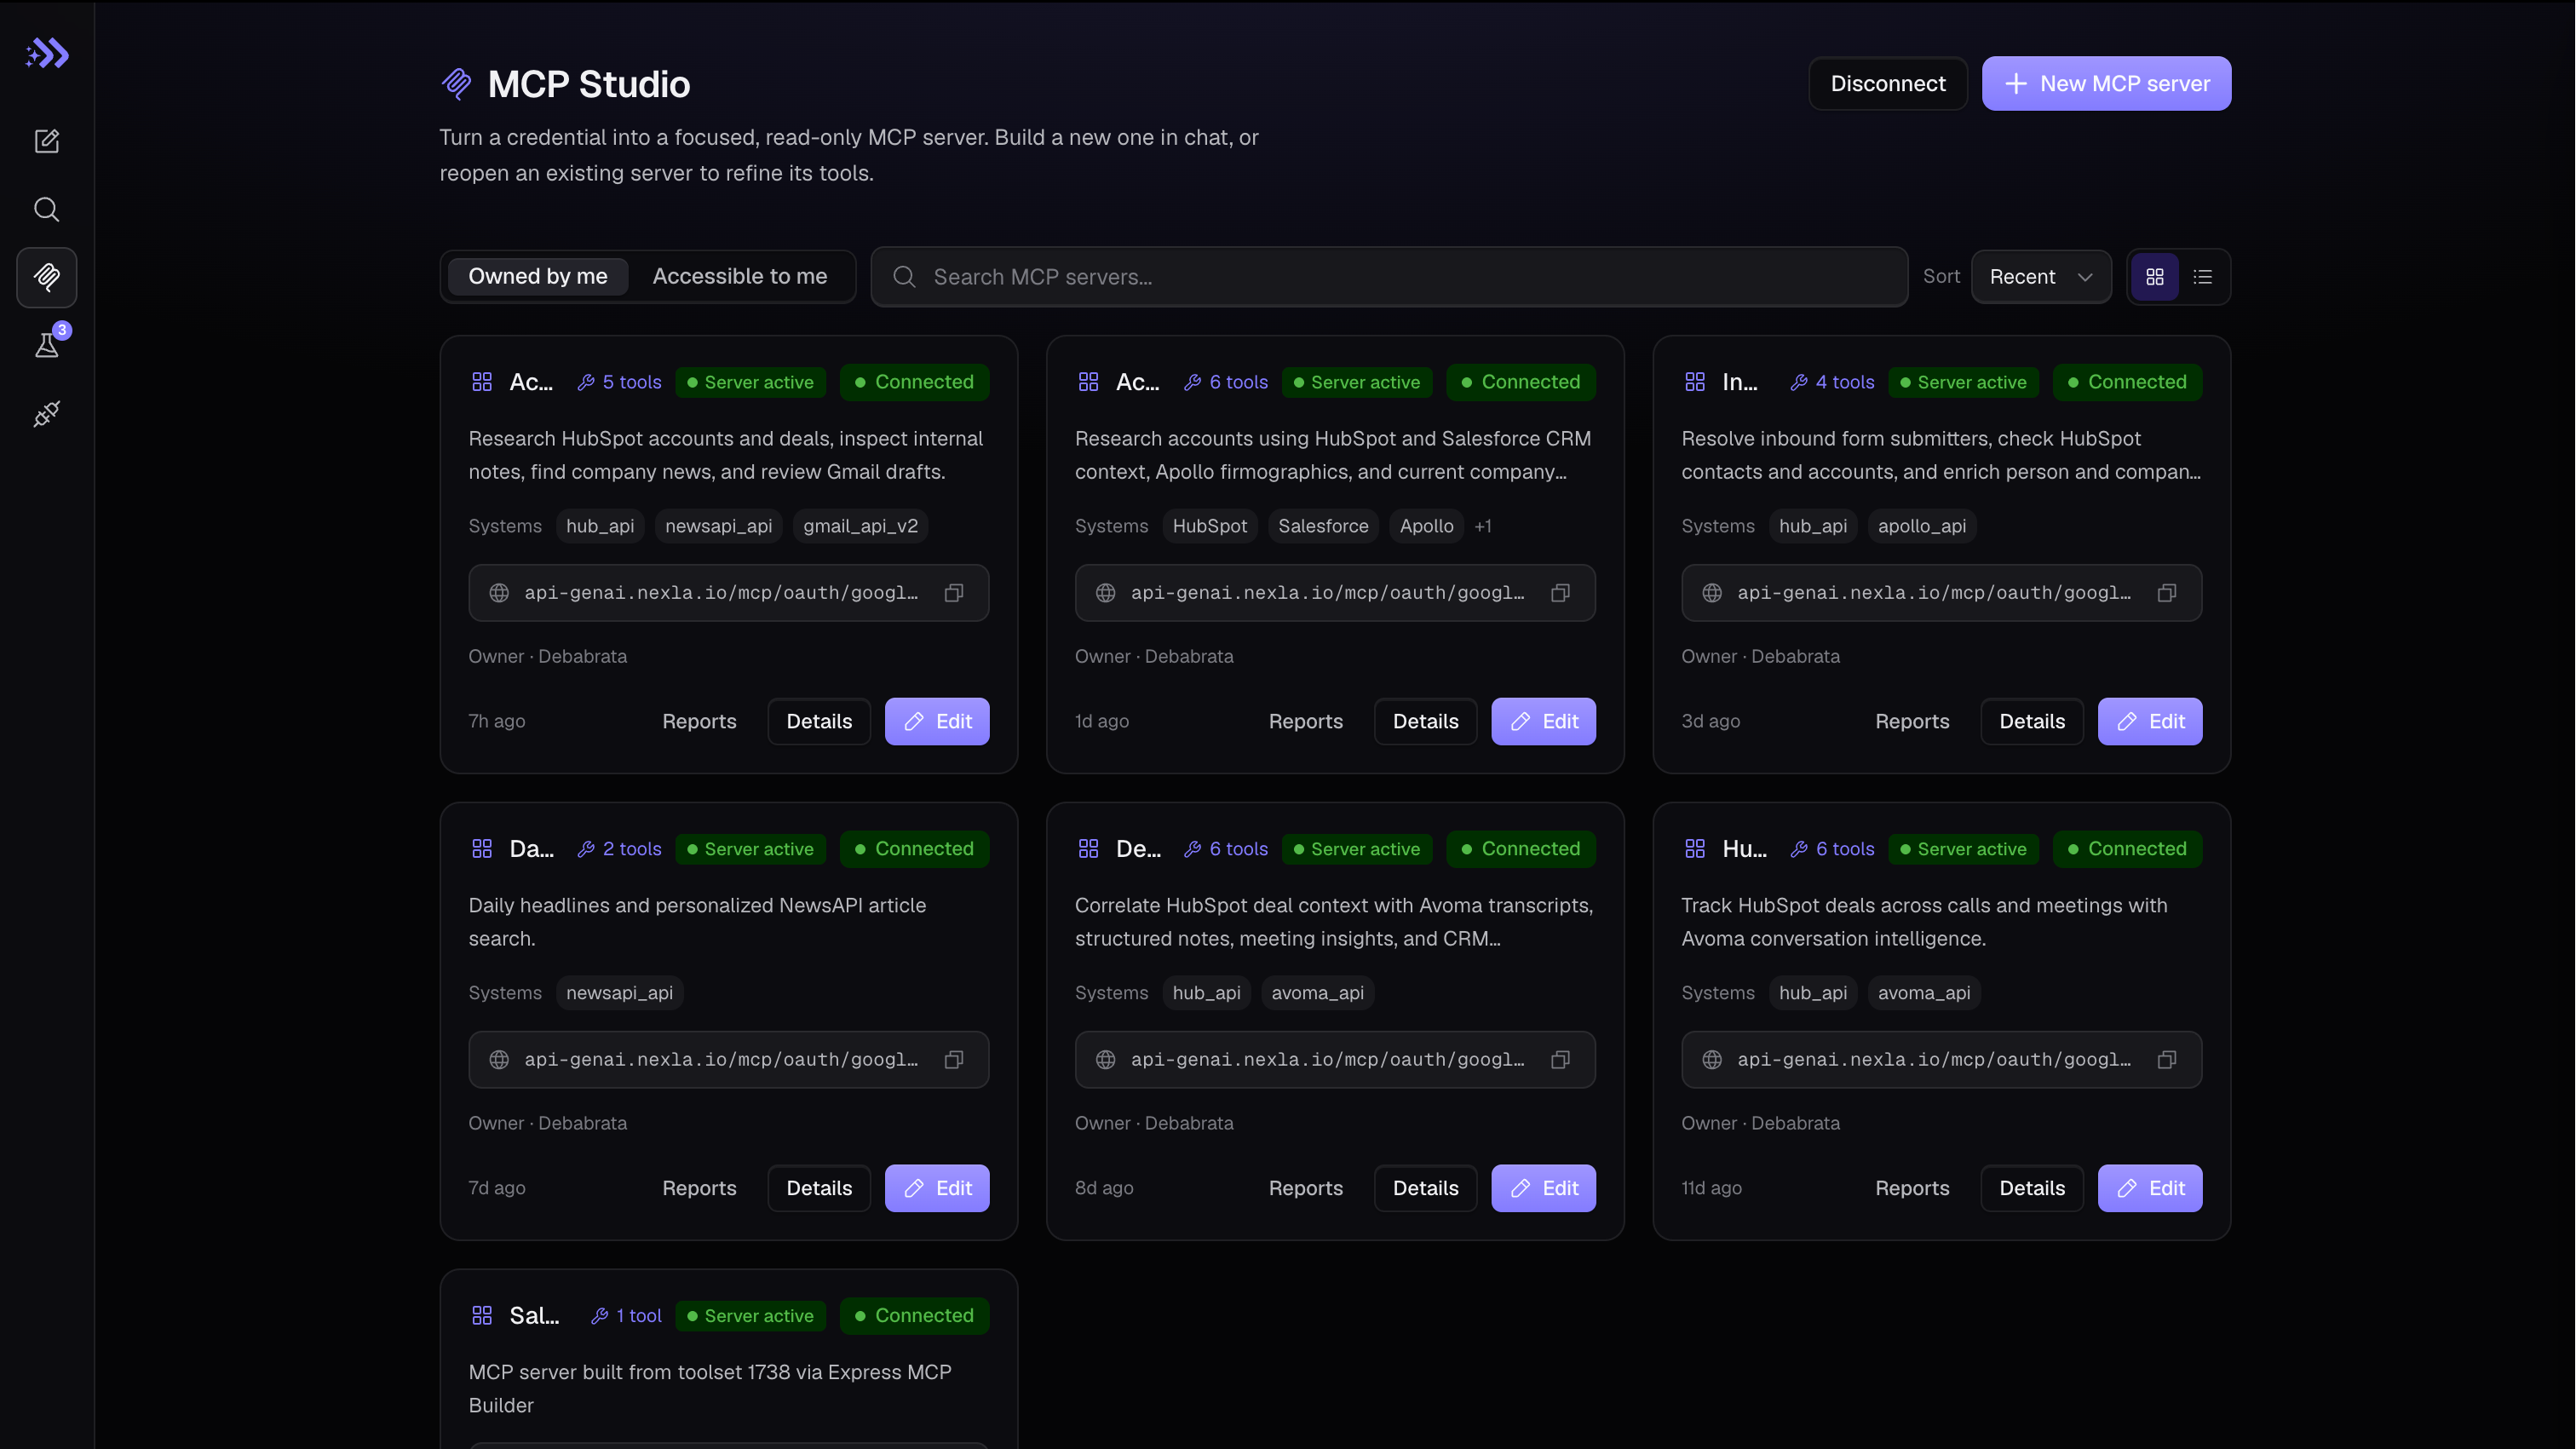Select the Owned by me tab
Viewport: 2576px width, 1449px height.
[538, 277]
